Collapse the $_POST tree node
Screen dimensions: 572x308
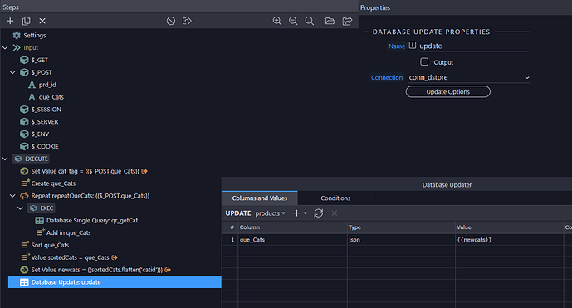coord(12,72)
